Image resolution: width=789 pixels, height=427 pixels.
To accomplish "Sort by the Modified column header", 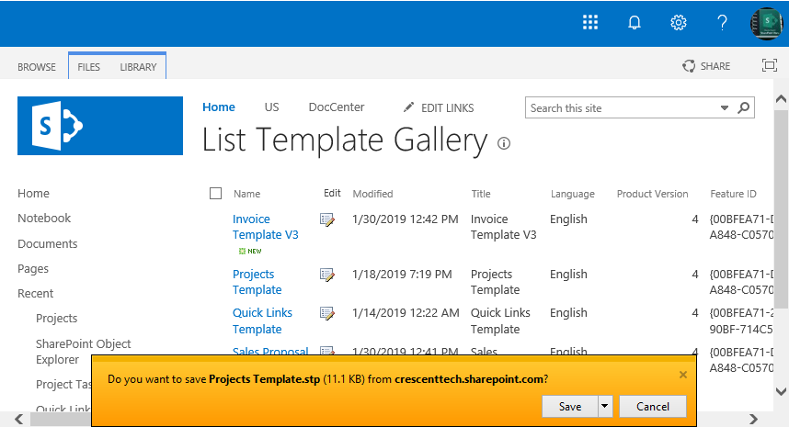I will [x=372, y=194].
